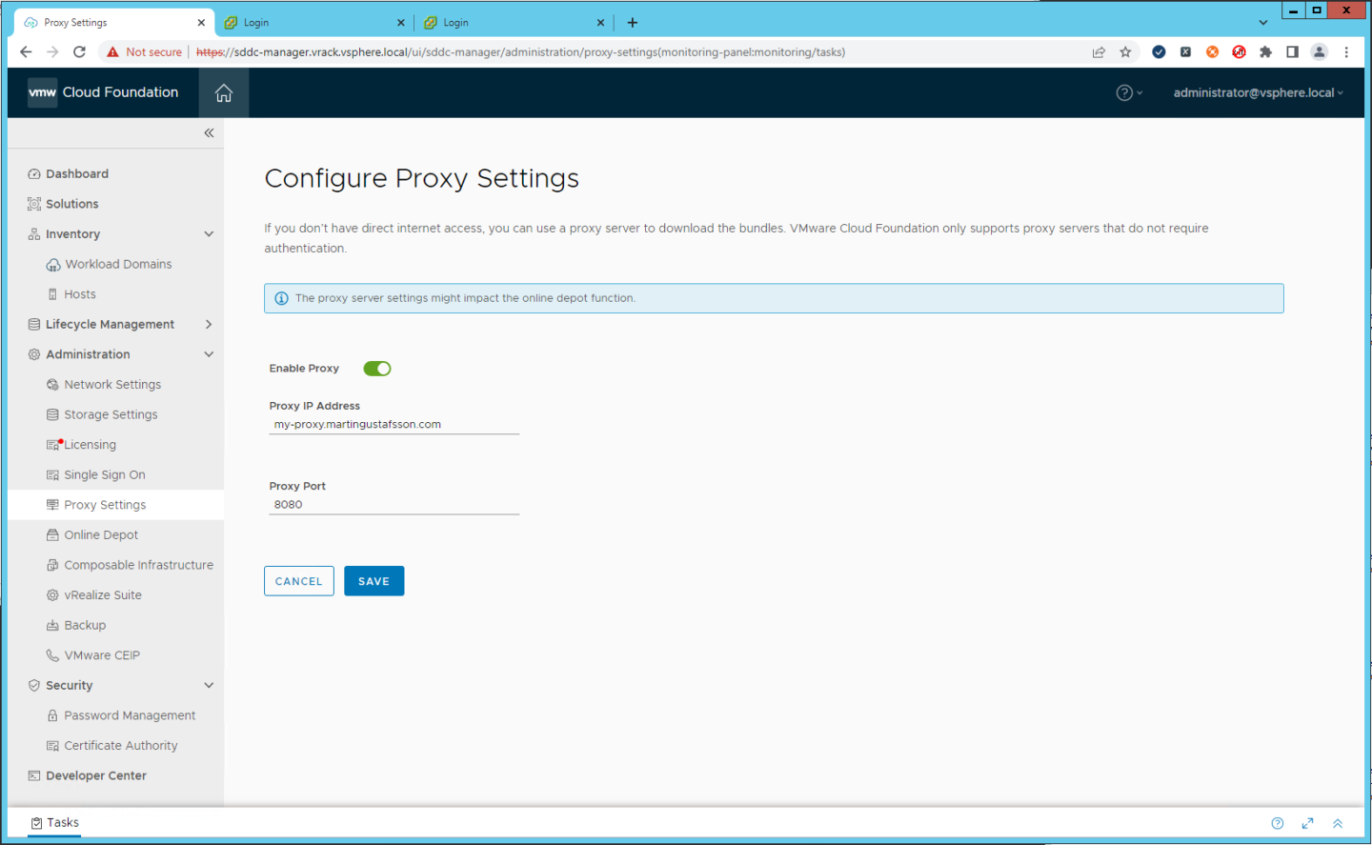Cancel the proxy settings changes

click(x=298, y=580)
